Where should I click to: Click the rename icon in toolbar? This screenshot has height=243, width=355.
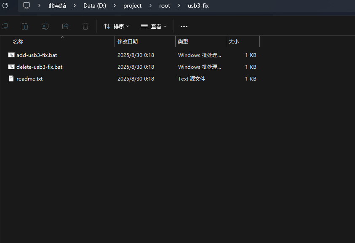tap(45, 26)
